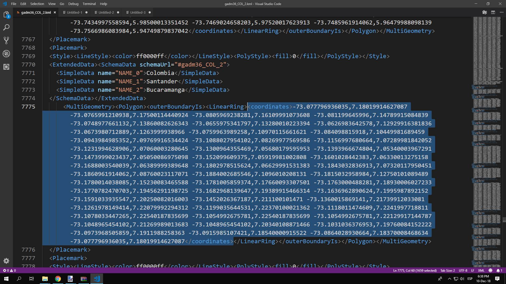Switch to the Untitled-2 tab
This screenshot has height=284, width=506.
pyautogui.click(x=106, y=12)
